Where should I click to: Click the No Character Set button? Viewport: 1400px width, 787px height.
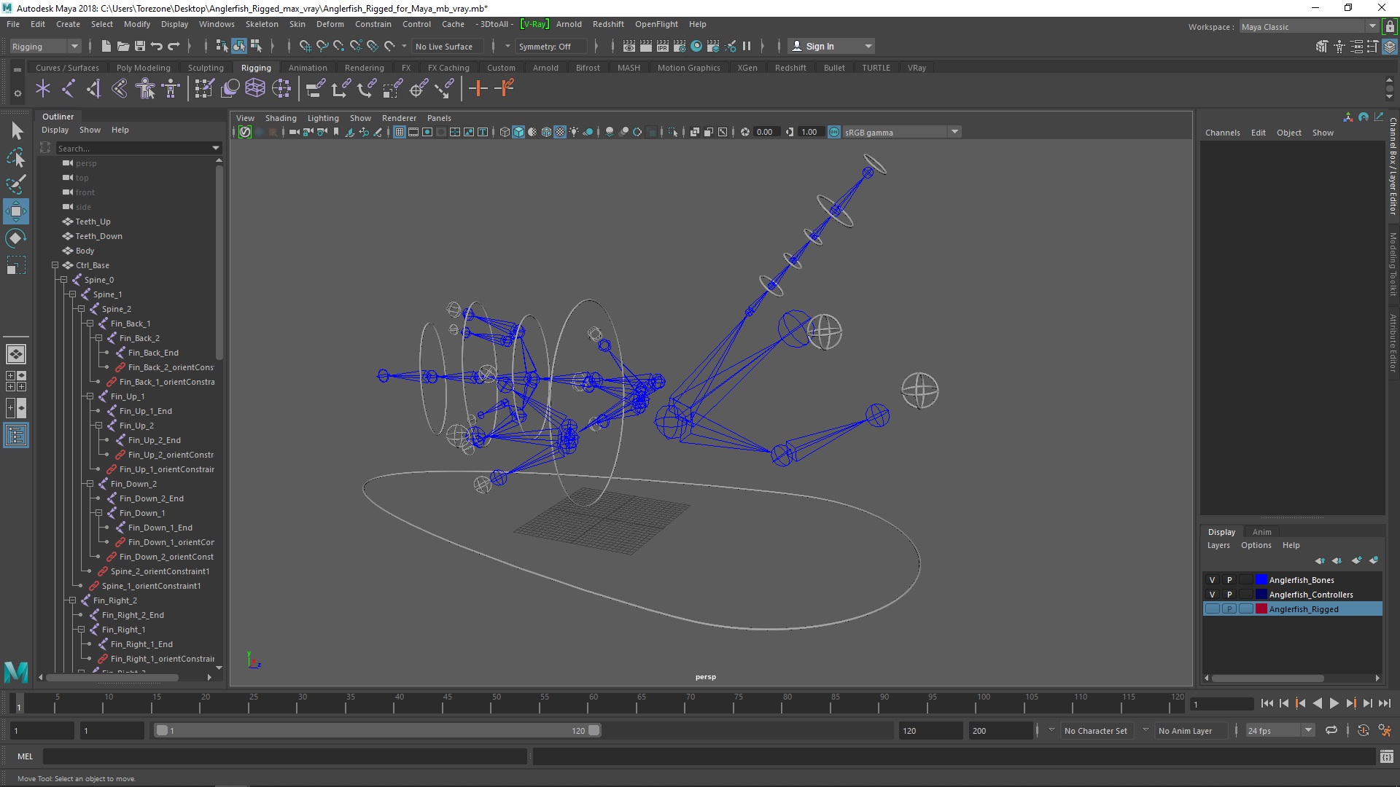point(1095,730)
